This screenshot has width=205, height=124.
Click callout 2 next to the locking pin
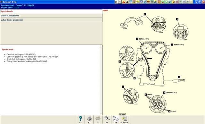pyautogui.click(x=179, y=77)
